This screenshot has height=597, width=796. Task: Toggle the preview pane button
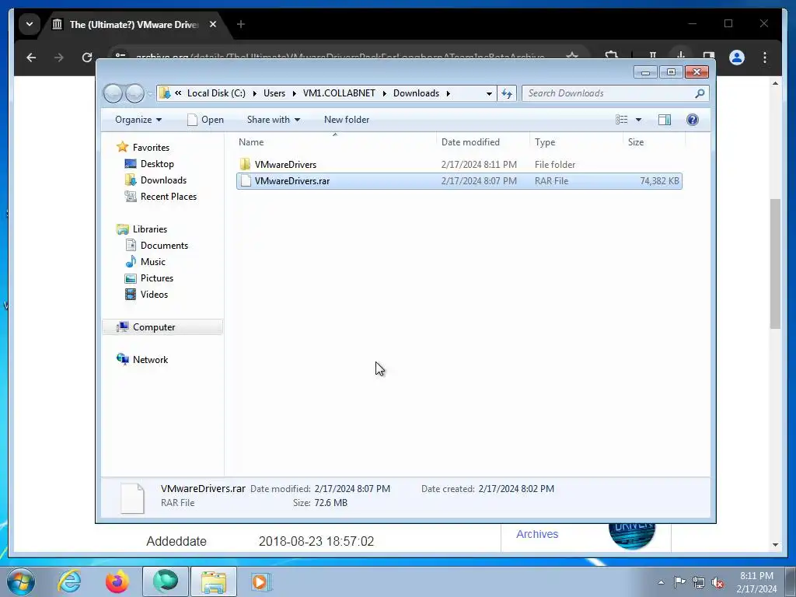(x=664, y=120)
